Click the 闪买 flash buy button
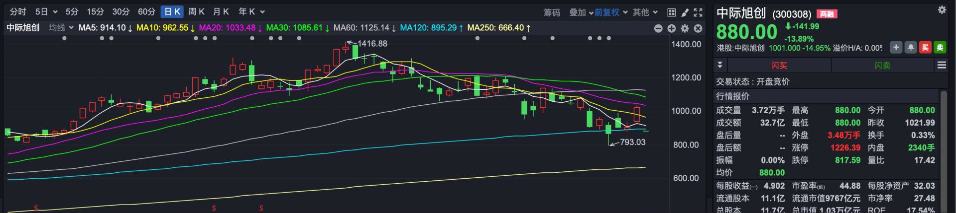 (x=779, y=65)
